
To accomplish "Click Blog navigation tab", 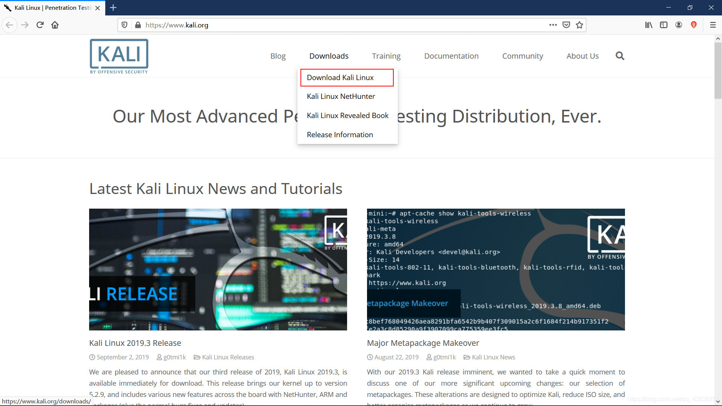I will coord(278,56).
